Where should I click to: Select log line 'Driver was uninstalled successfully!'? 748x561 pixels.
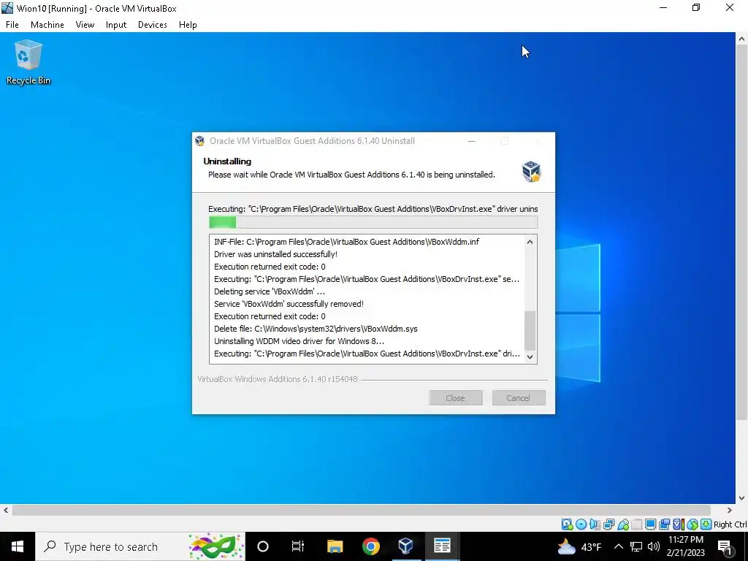tap(275, 254)
